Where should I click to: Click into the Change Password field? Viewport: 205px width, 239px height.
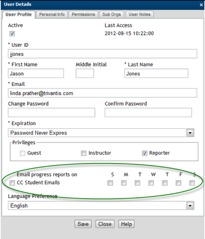[x=52, y=112]
